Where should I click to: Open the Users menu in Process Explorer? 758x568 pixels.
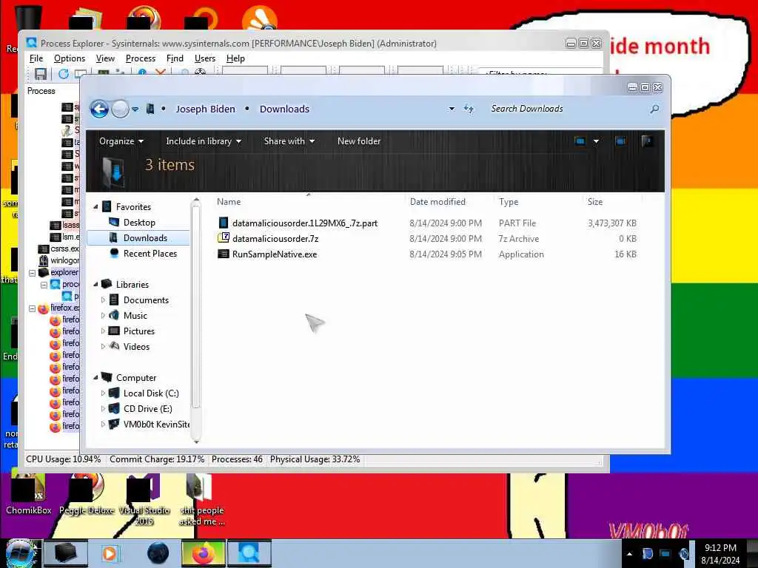pos(205,58)
